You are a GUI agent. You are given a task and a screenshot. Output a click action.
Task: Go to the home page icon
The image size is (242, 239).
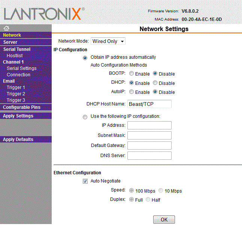point(6,28)
